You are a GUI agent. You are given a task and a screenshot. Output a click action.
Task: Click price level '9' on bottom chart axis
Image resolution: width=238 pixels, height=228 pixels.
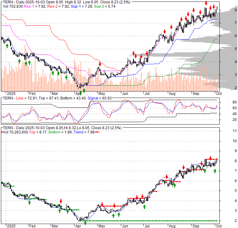tap(236, 151)
